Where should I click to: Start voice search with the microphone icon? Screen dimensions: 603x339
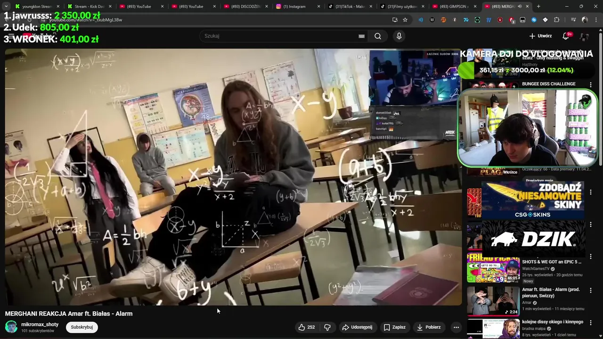[399, 36]
